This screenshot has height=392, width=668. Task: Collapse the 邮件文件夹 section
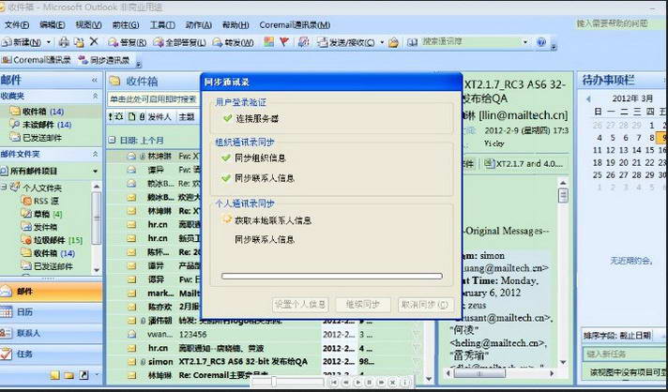coord(95,154)
